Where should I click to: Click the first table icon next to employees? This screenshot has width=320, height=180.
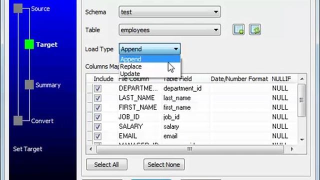[238, 29]
